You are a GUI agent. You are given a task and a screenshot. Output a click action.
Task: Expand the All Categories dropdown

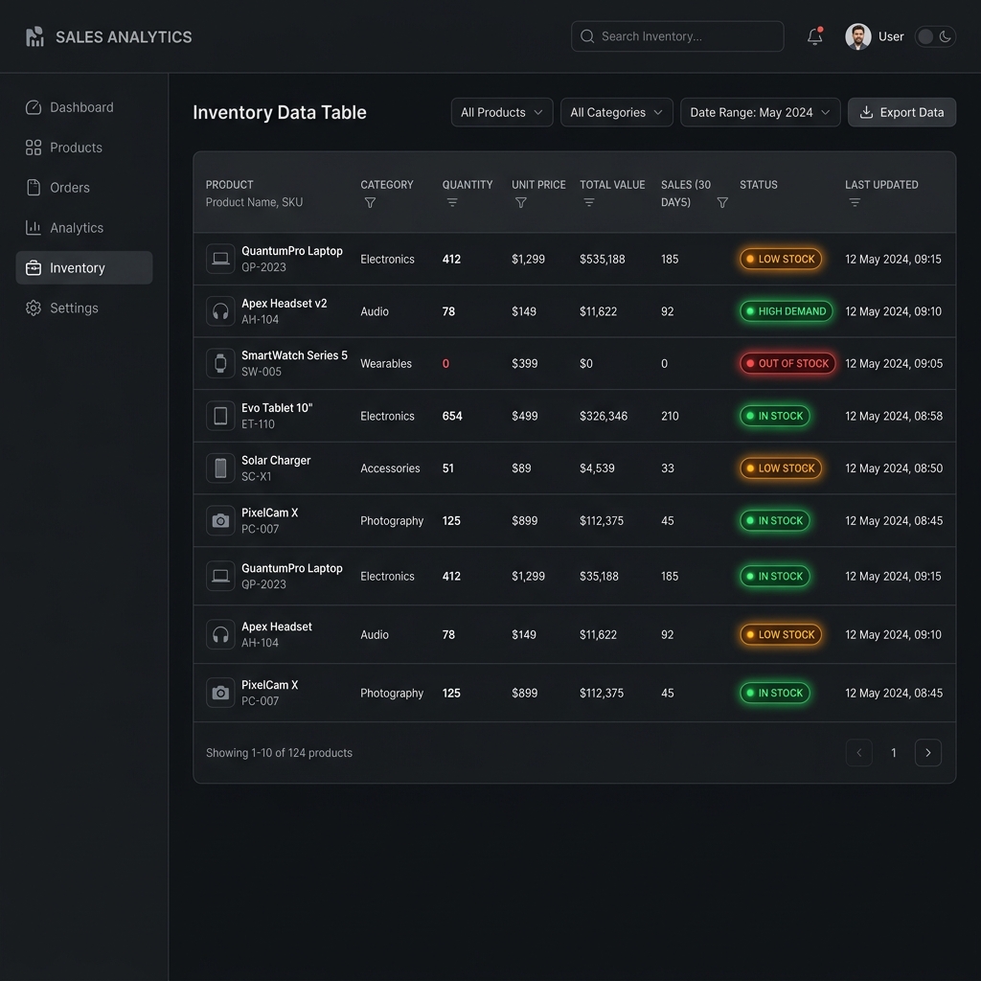[616, 113]
